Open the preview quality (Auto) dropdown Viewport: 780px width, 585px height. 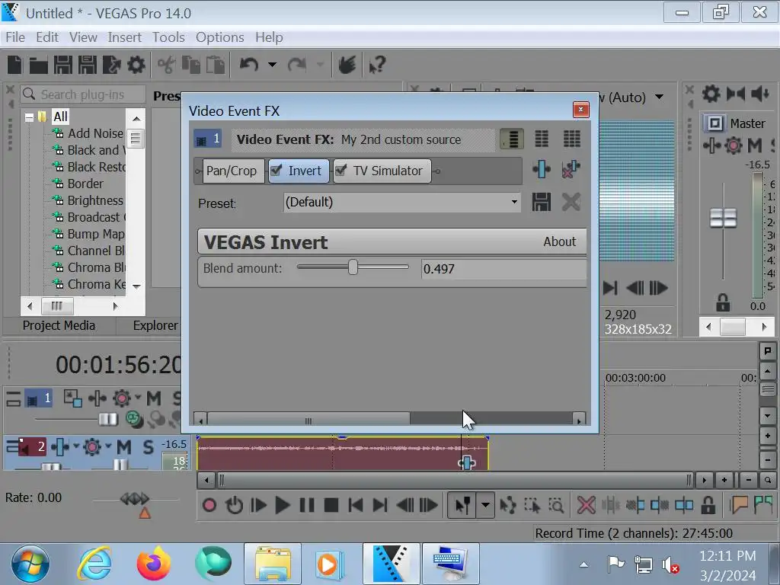(659, 97)
